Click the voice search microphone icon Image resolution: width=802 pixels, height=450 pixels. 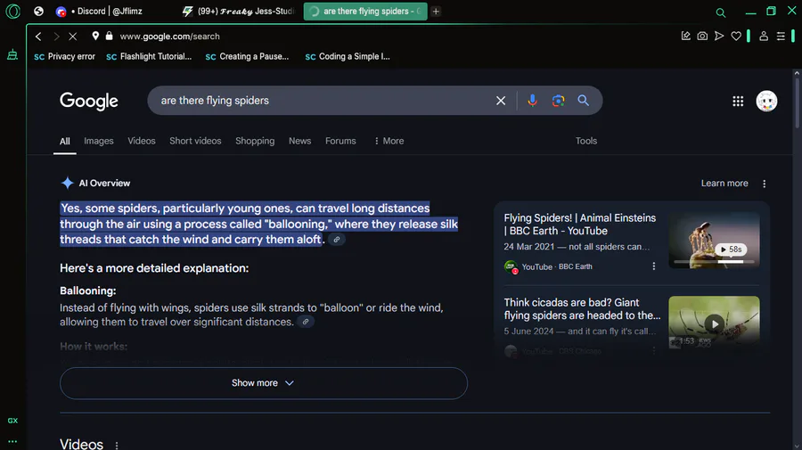(x=532, y=101)
